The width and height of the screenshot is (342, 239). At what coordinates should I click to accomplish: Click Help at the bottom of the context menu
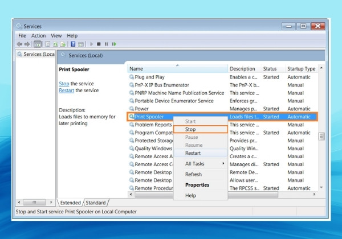pos(201,195)
